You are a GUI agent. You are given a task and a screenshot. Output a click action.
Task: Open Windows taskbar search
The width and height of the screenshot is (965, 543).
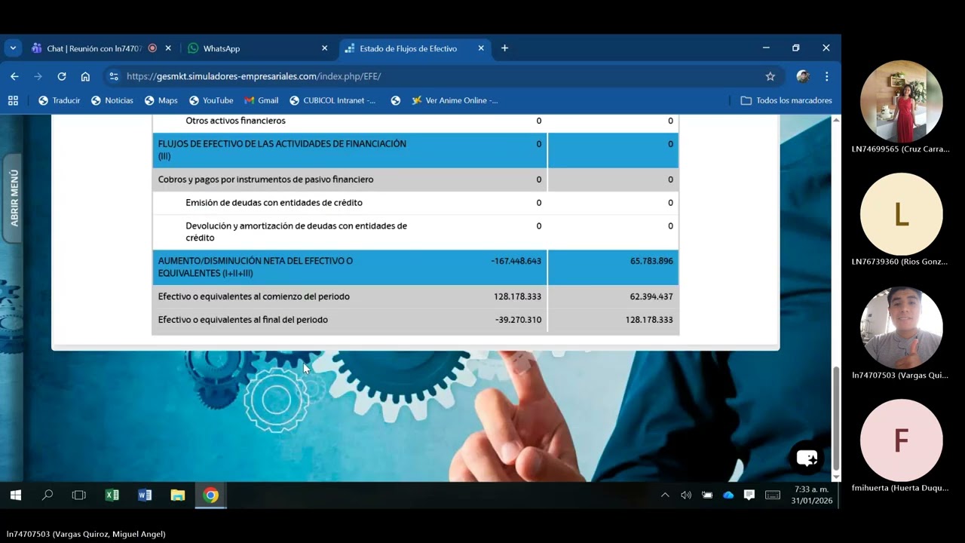[x=47, y=495]
